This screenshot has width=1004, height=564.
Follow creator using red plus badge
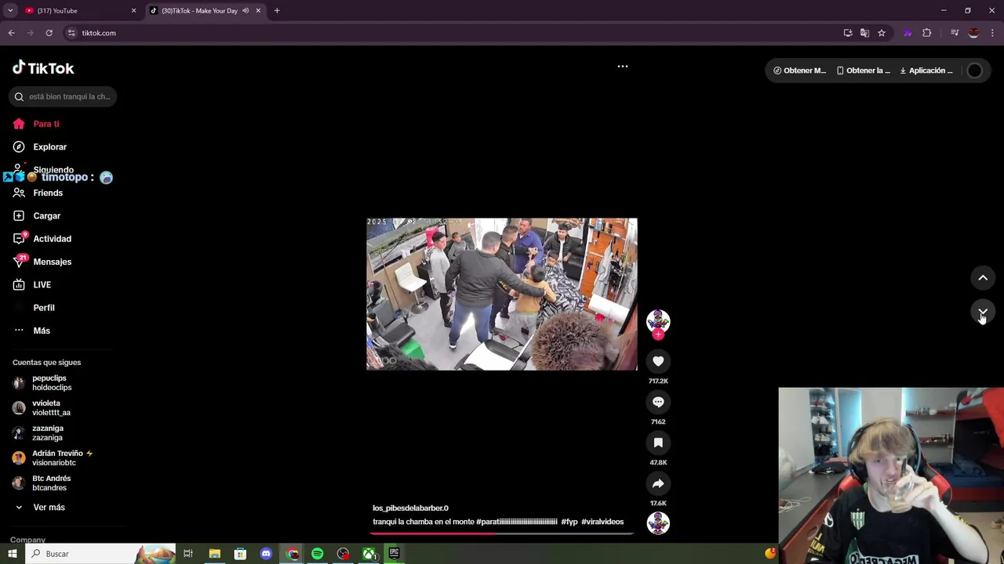(x=658, y=335)
